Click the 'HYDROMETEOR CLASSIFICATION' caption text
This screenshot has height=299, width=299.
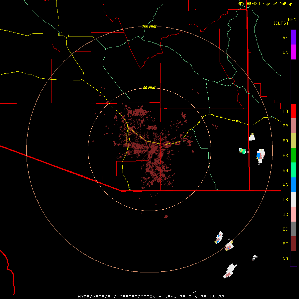point(117,297)
